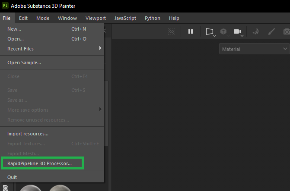Click the Adobe Substance Painter app icon
The width and height of the screenshot is (290, 191).
[x=5, y=6]
